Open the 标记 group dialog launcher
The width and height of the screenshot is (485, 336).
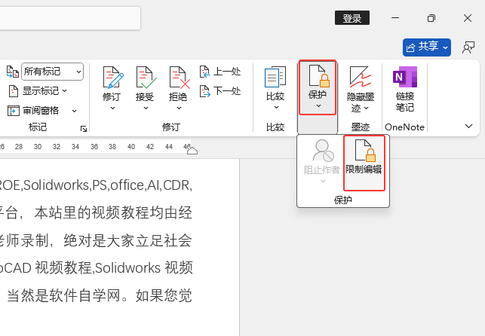click(x=84, y=129)
